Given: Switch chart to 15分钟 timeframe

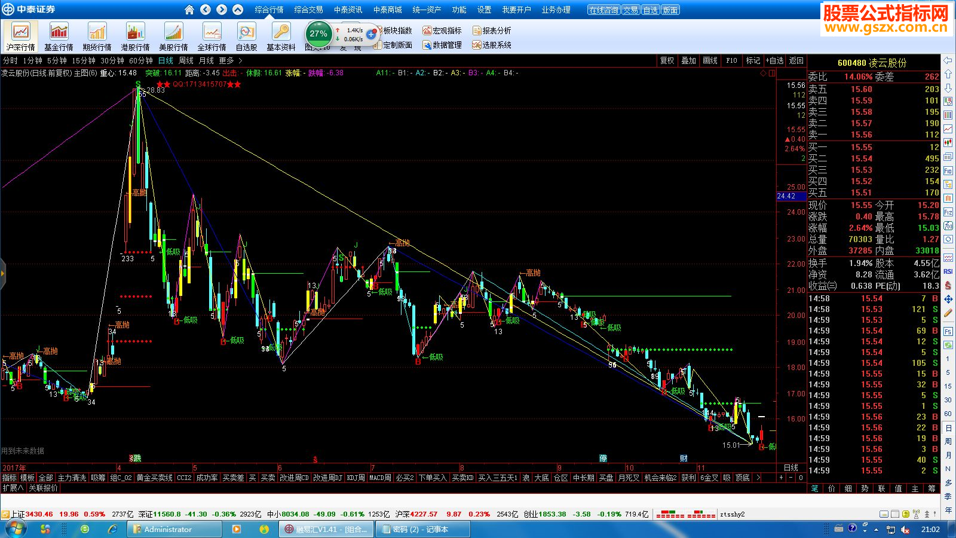Looking at the screenshot, I should pos(84,60).
